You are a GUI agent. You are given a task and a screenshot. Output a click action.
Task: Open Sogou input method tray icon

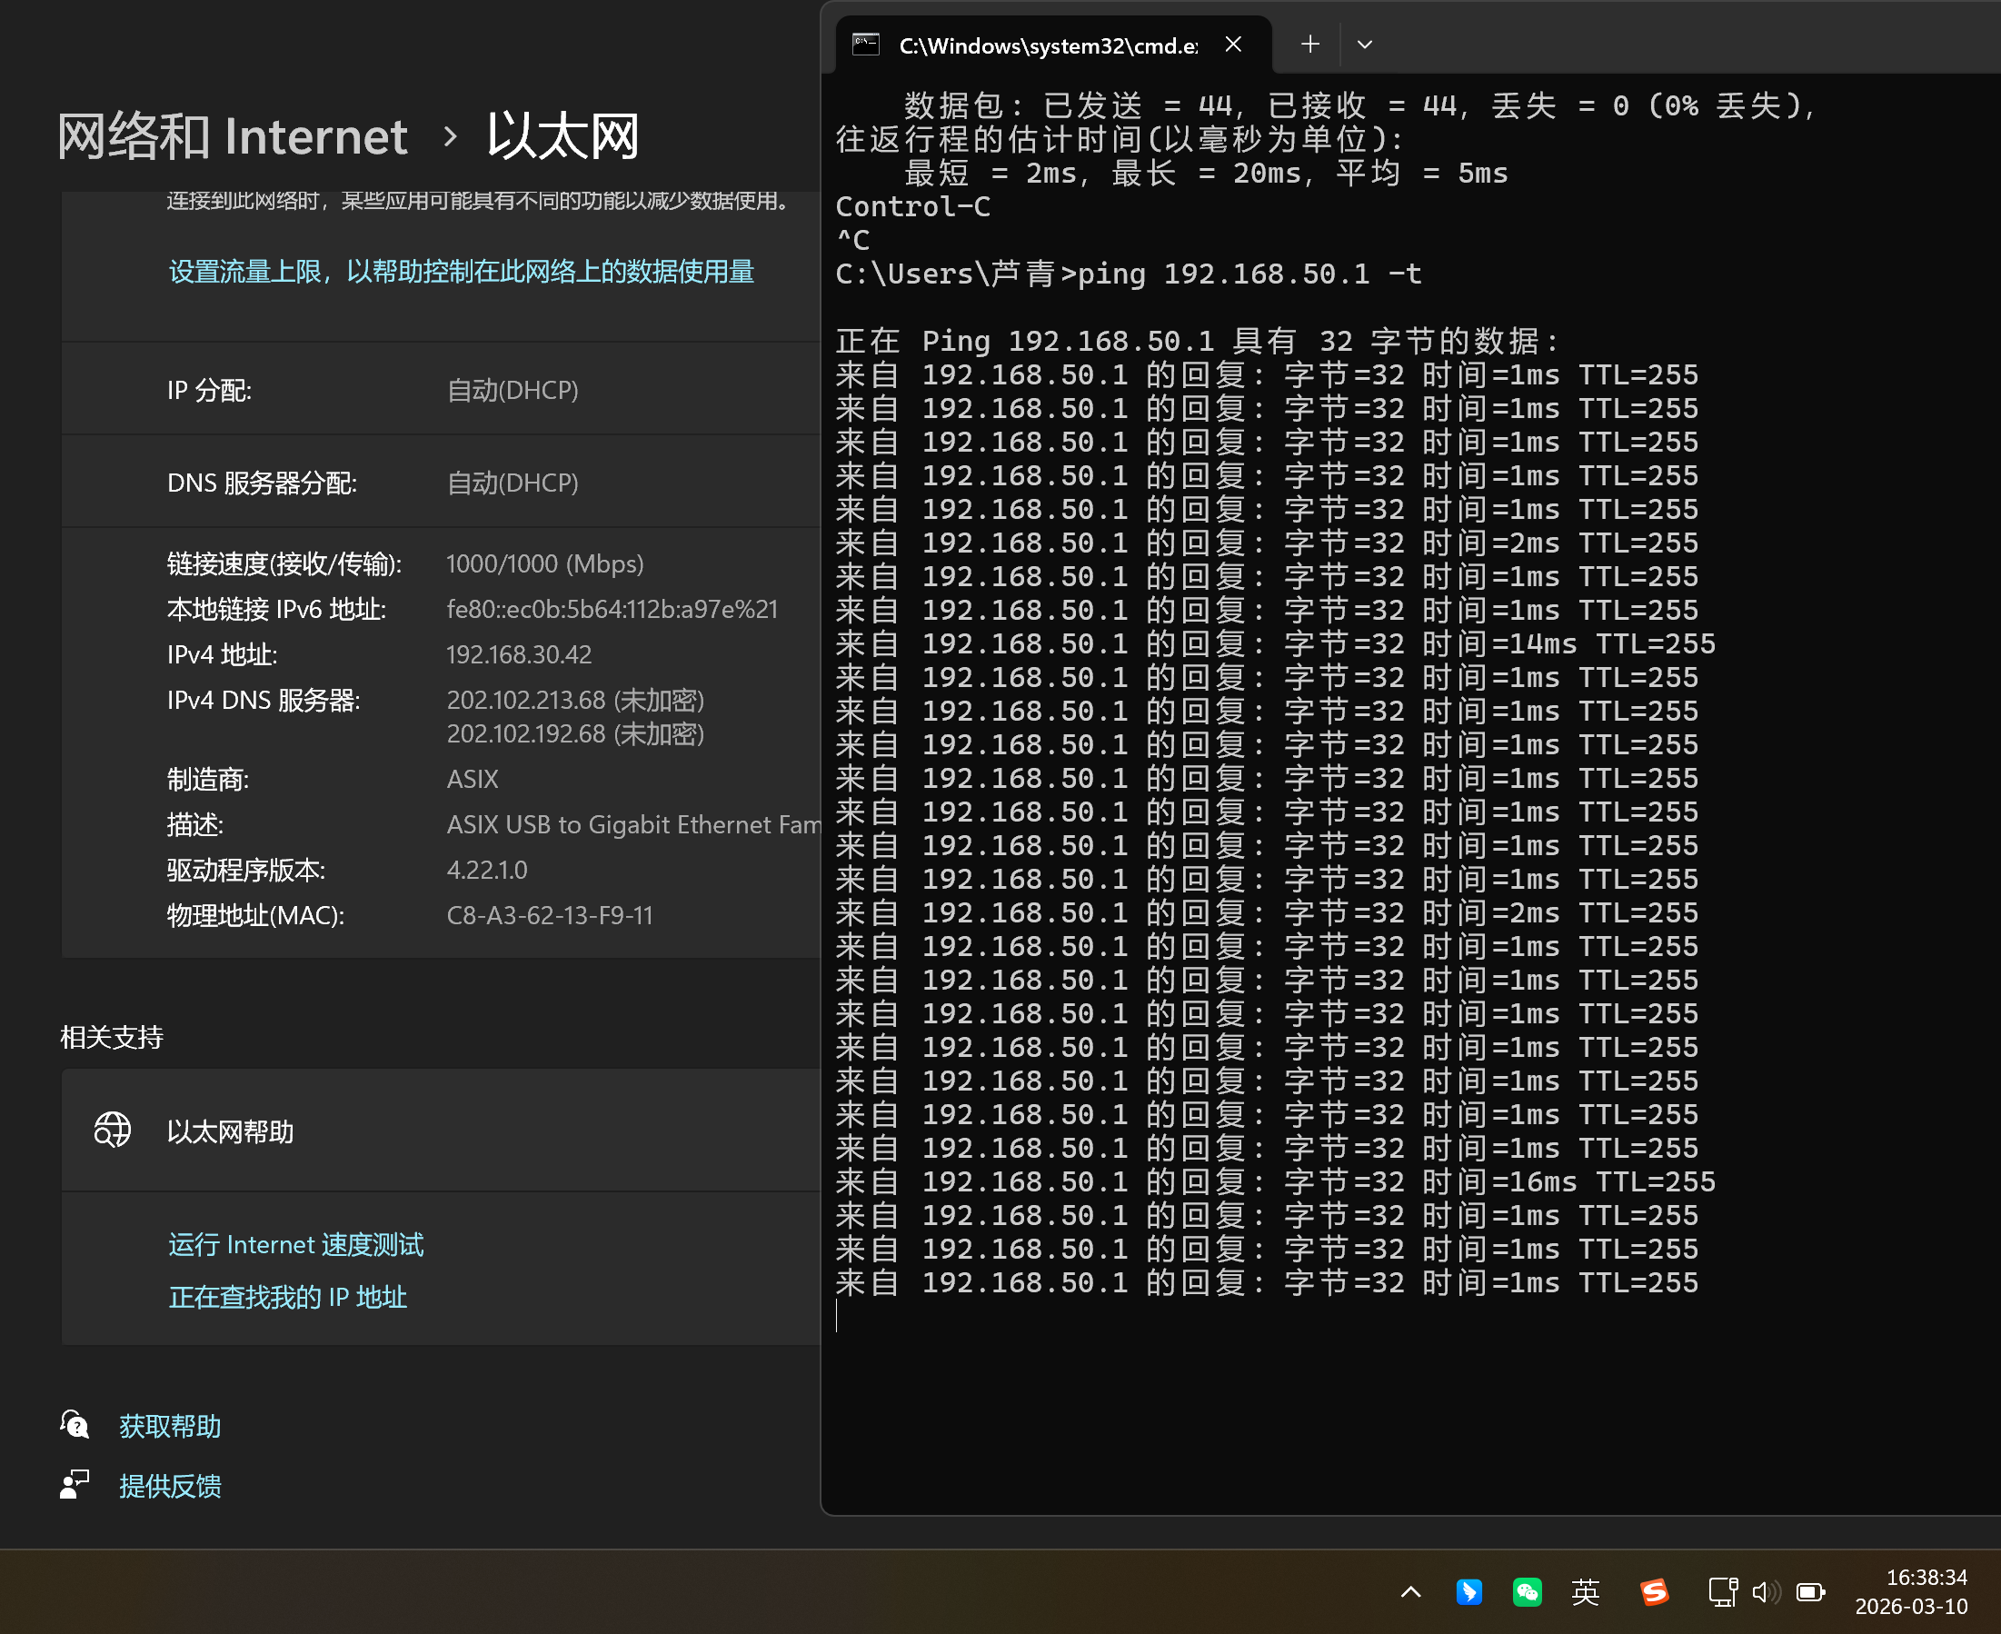point(1654,1591)
